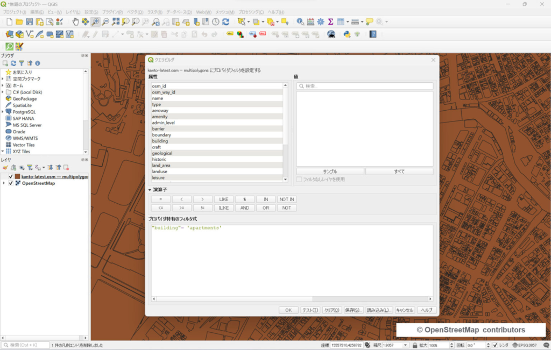Click the Identify Features tool icon

coord(300,22)
